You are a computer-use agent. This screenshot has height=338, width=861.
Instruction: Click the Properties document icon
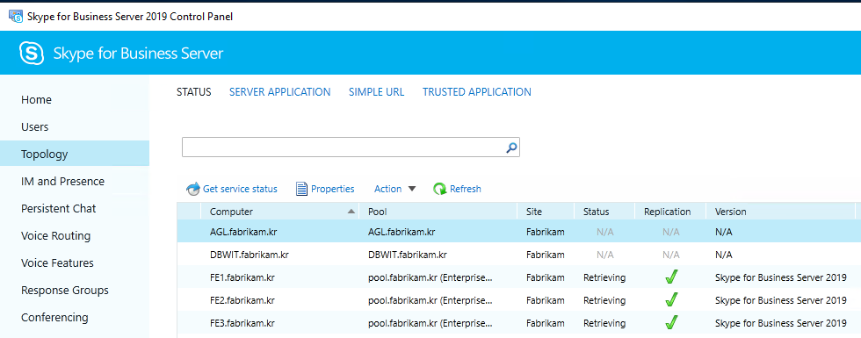(301, 190)
